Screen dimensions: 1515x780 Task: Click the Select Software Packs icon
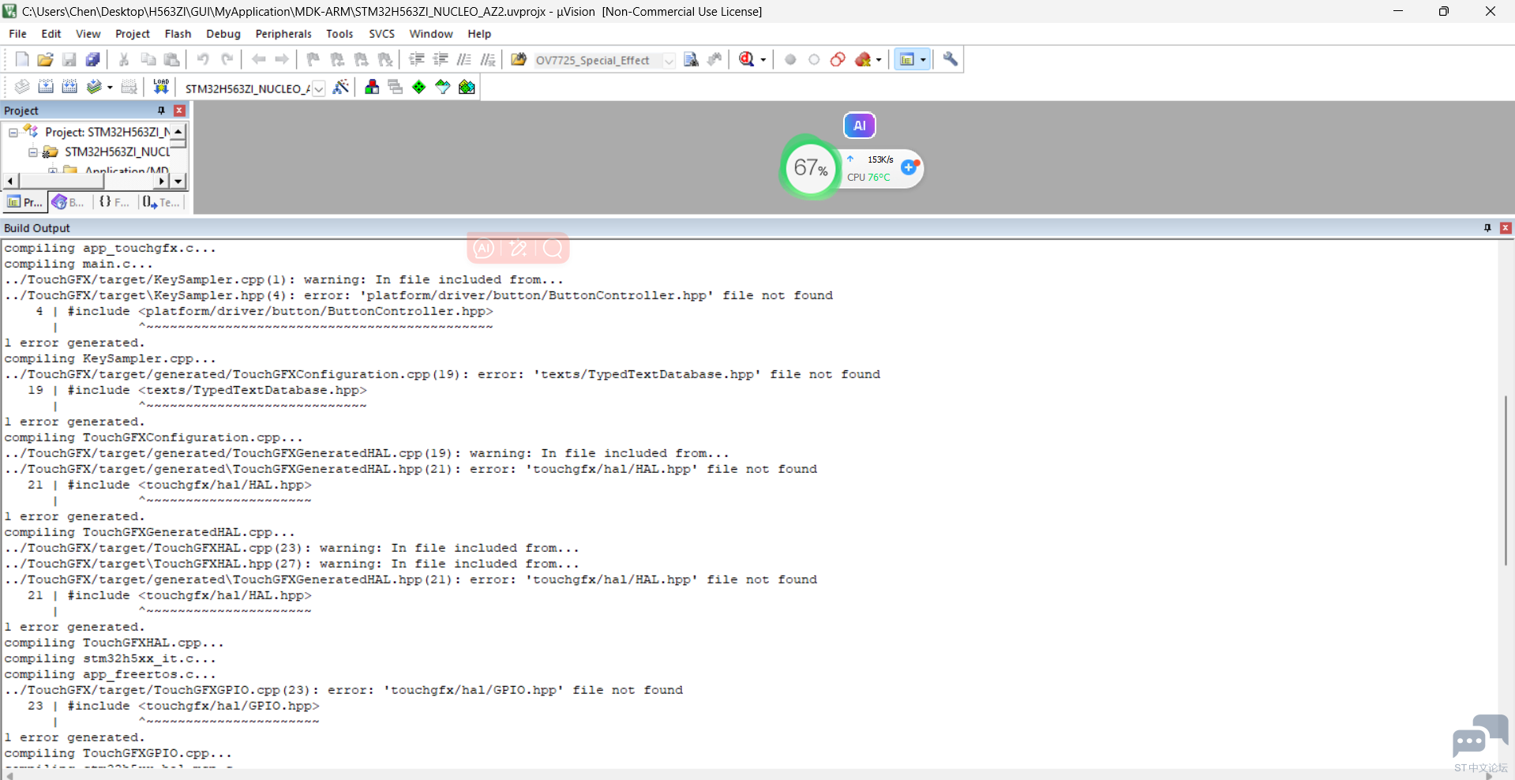(x=443, y=87)
